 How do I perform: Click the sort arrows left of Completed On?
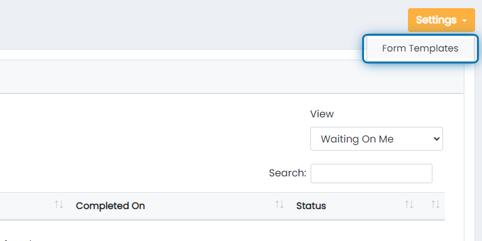59,205
